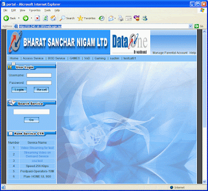The height and width of the screenshot is (191, 208).
Task: Select Postpaid-Operators-10M service row
Action: point(32,171)
